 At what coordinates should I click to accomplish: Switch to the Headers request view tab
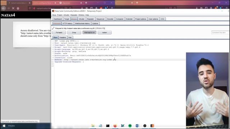click(x=63, y=37)
